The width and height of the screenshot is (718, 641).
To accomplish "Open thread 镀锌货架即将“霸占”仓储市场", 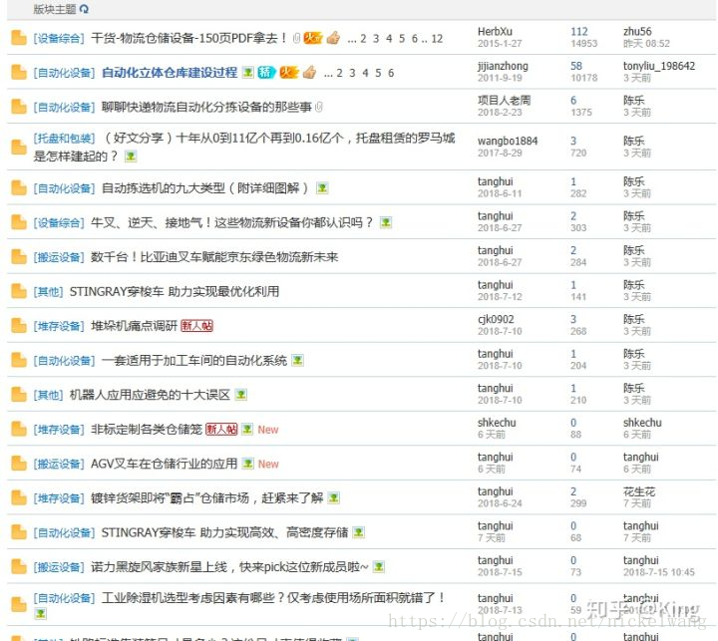I will point(207,497).
